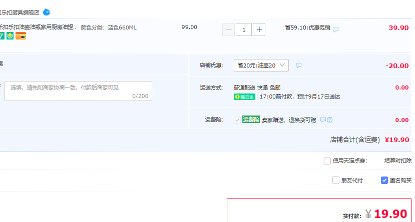
Task: Click the quantity input field showing 1
Action: pos(244,29)
